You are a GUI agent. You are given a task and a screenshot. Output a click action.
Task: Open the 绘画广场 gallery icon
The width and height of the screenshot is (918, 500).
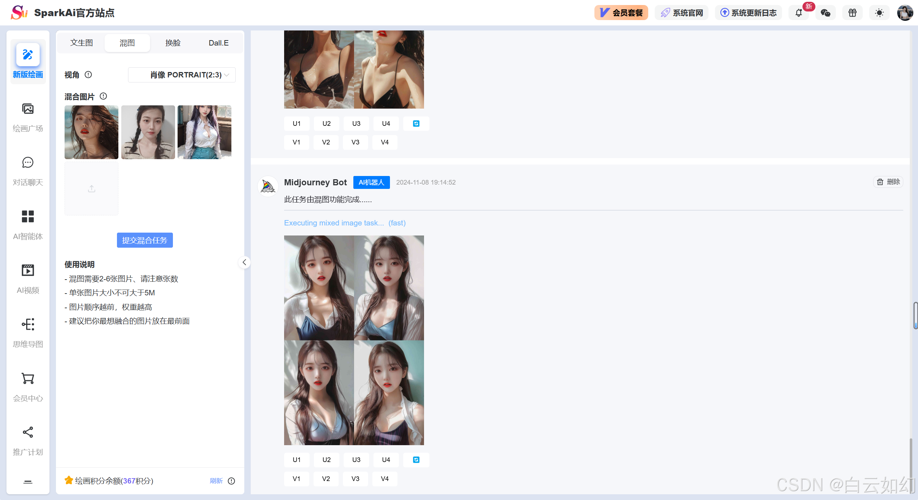[x=28, y=109]
